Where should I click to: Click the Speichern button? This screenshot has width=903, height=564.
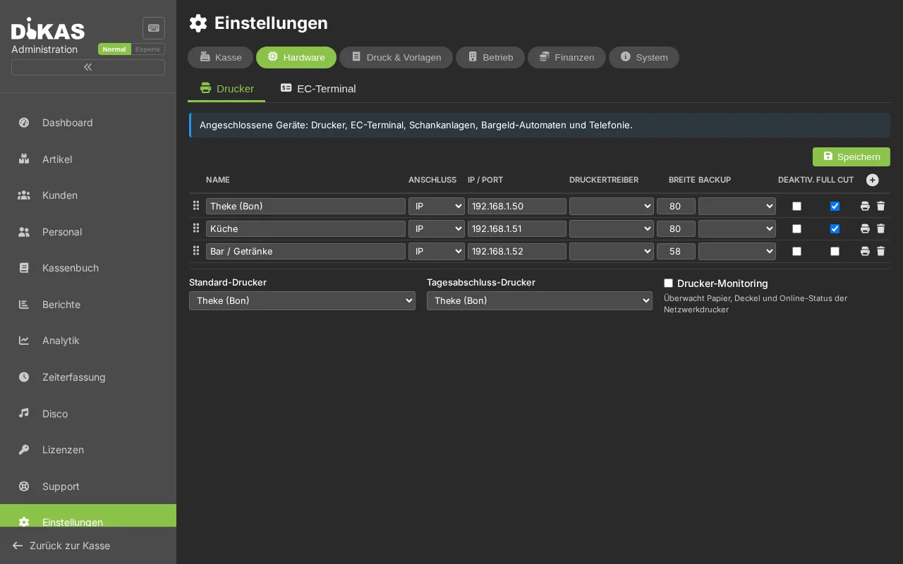point(852,157)
